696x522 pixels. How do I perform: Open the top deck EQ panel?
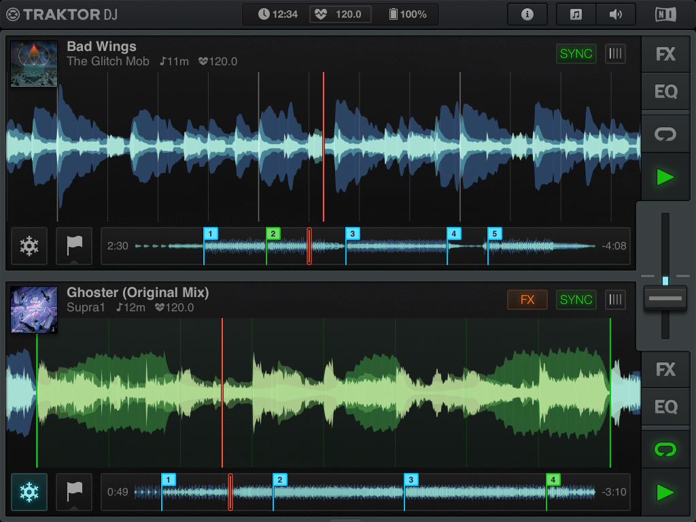pyautogui.click(x=665, y=92)
